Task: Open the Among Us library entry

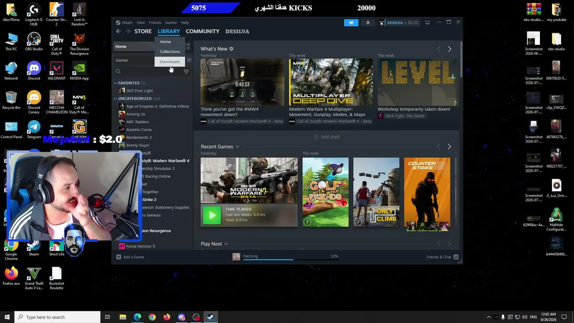Action: [135, 114]
